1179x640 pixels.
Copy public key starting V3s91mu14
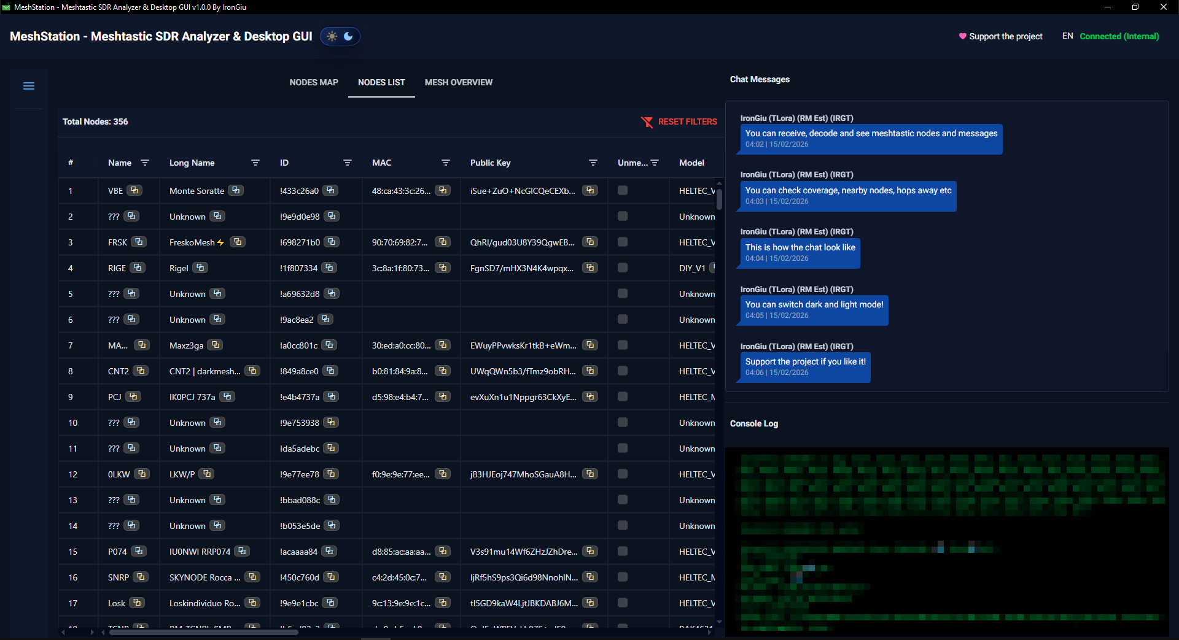coord(590,551)
